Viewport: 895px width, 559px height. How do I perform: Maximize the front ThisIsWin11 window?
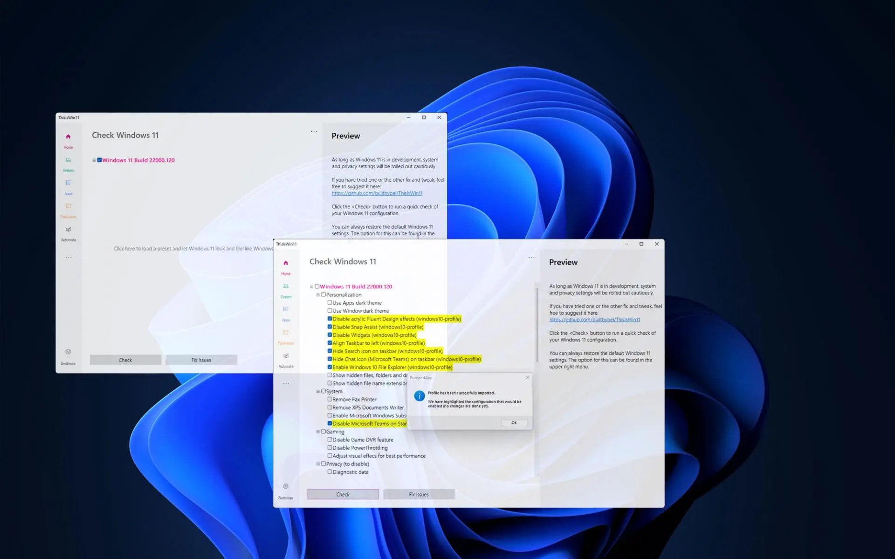[641, 244]
